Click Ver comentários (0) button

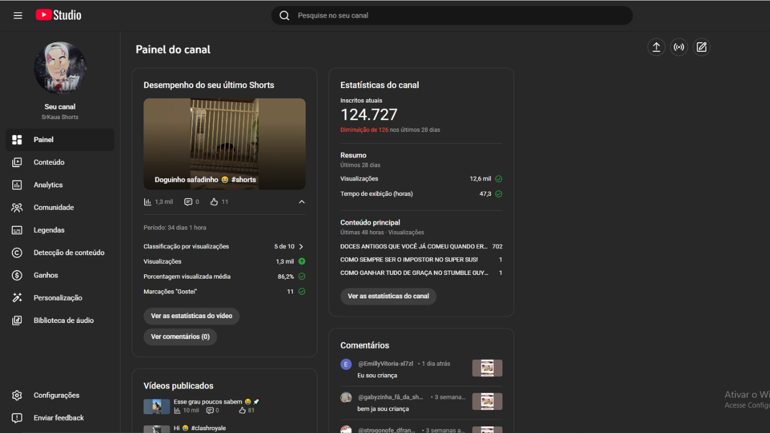point(180,337)
